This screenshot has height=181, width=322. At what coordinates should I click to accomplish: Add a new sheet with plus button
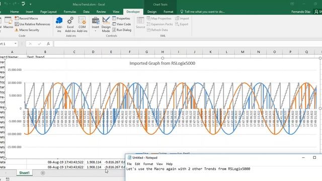coord(43,173)
